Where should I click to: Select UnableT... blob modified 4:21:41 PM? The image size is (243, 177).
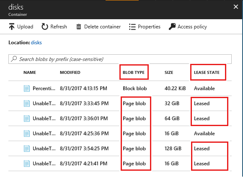pyautogui.click(x=44, y=164)
